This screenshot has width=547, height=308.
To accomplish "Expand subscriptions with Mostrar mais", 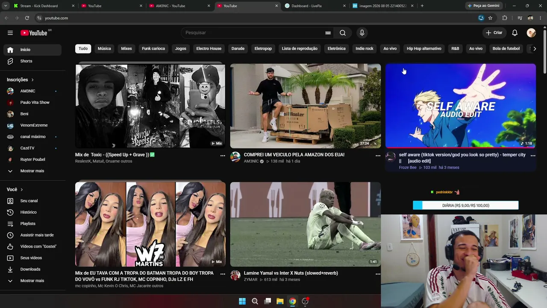I will [x=32, y=171].
